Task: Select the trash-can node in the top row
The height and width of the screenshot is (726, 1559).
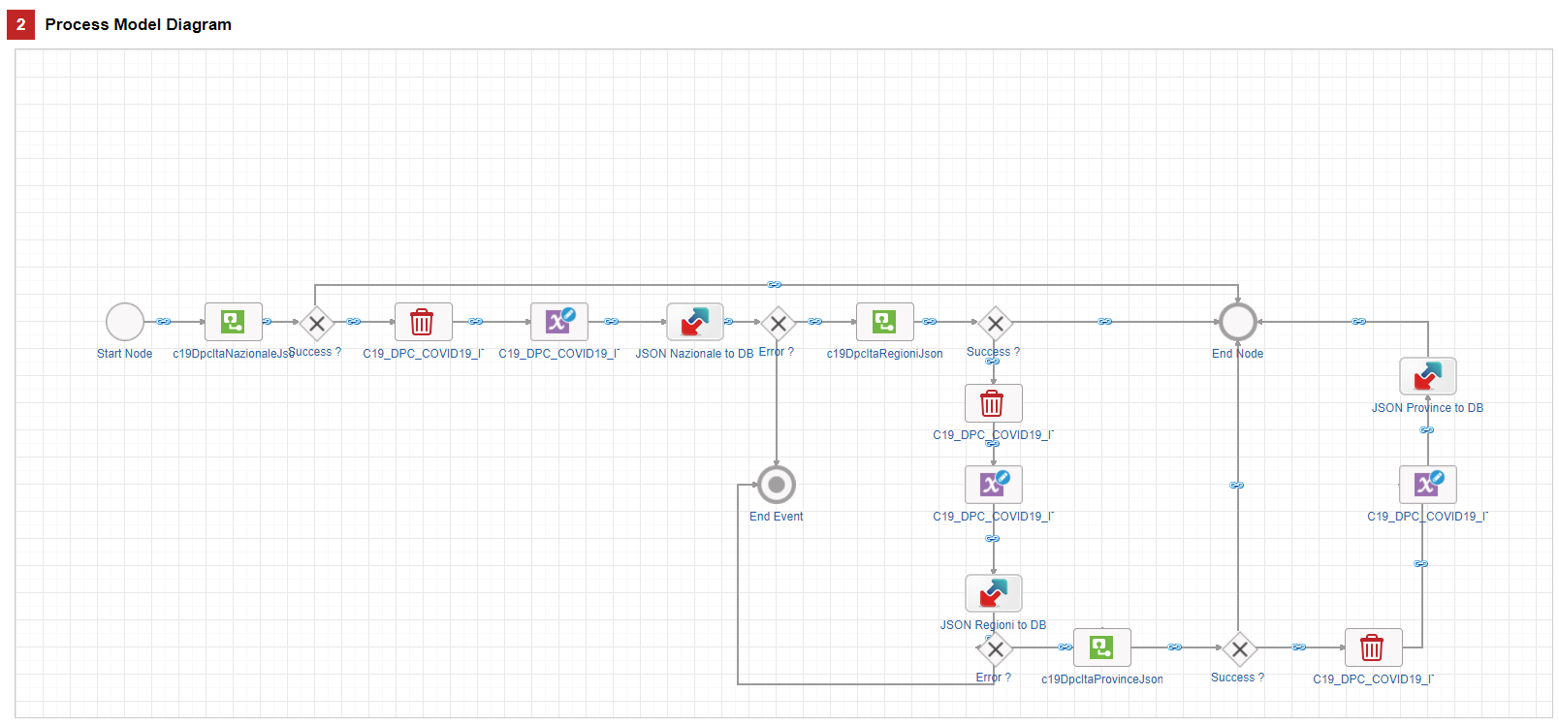Action: click(x=423, y=322)
